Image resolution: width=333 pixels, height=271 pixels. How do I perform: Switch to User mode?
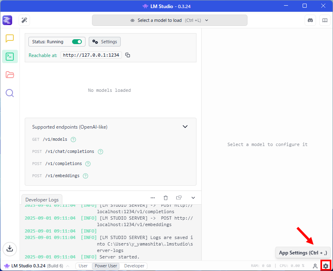[x=83, y=266]
